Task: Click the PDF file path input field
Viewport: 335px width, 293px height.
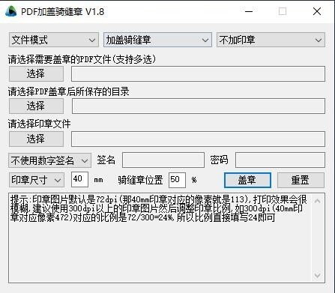Action: point(198,74)
